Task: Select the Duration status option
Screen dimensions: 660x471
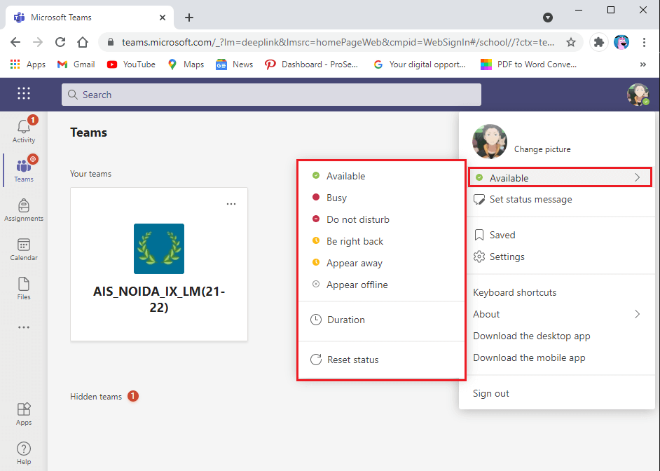Action: [x=344, y=319]
